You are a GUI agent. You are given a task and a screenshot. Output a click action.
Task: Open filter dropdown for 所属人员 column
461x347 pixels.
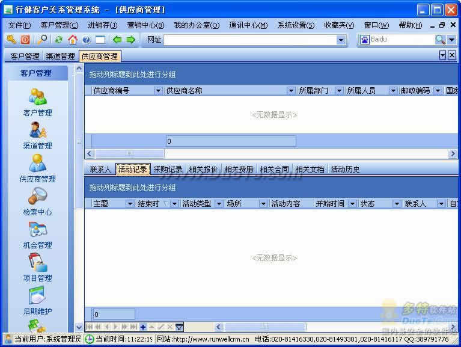pos(393,91)
